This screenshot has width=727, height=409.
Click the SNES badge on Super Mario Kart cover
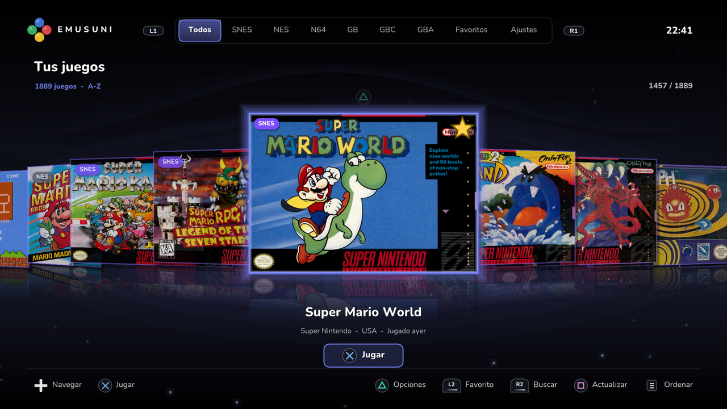[x=87, y=169]
